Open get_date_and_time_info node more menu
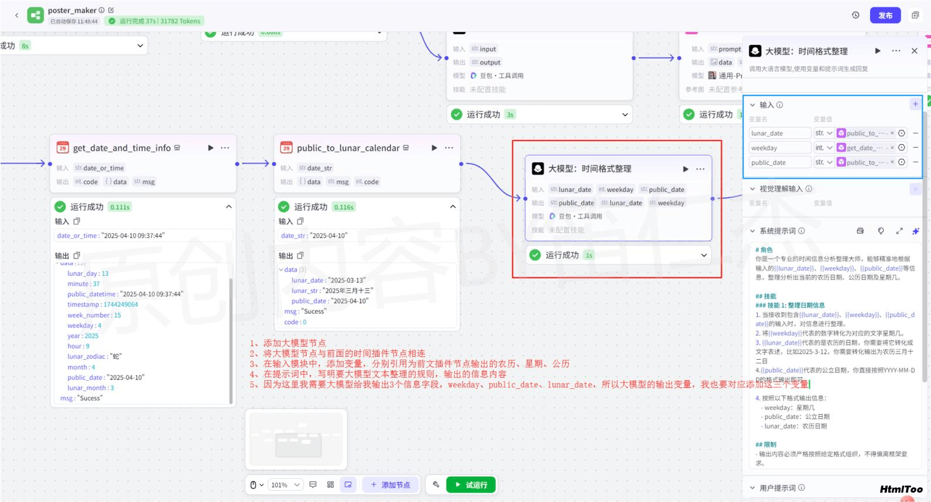The image size is (931, 502). tap(225, 148)
